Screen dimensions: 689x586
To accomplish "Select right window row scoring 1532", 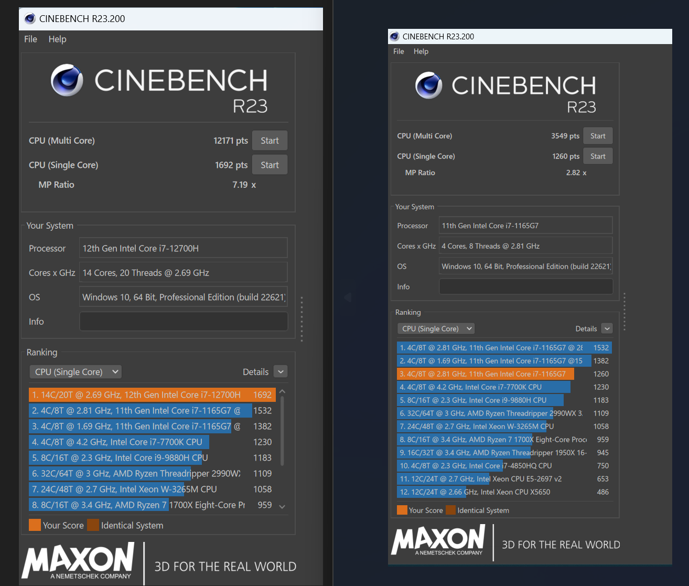I will 504,348.
